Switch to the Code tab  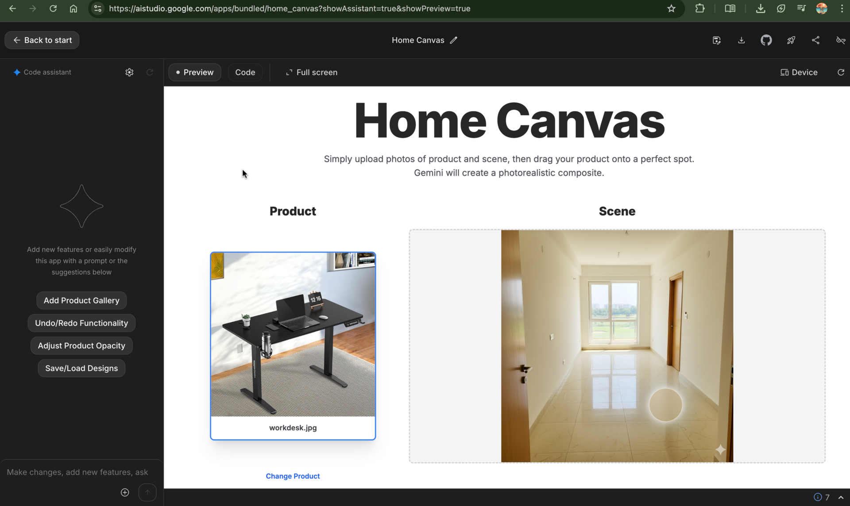tap(245, 72)
